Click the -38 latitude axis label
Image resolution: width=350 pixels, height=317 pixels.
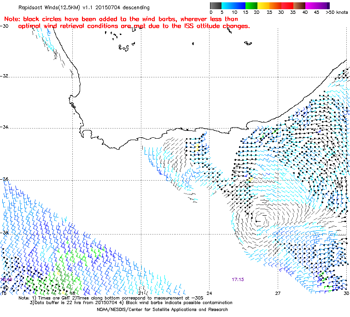(5, 233)
